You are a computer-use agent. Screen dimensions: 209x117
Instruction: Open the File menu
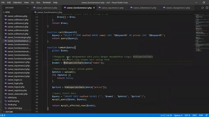click(x=3, y=3)
